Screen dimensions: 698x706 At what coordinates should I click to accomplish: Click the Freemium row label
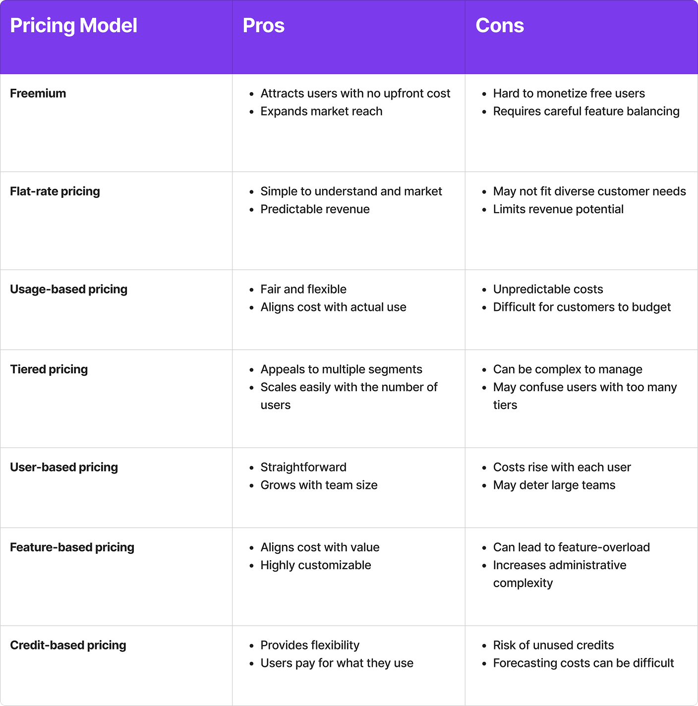[38, 93]
